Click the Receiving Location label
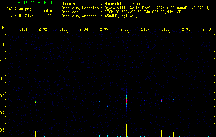Viewport: 216px width, 137px height. 80,8
